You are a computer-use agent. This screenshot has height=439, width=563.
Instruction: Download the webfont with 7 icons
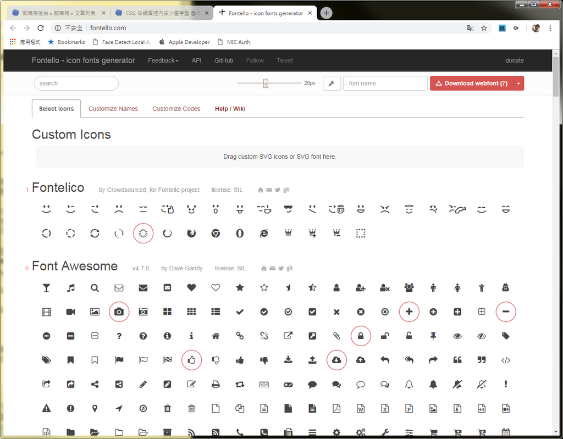472,84
